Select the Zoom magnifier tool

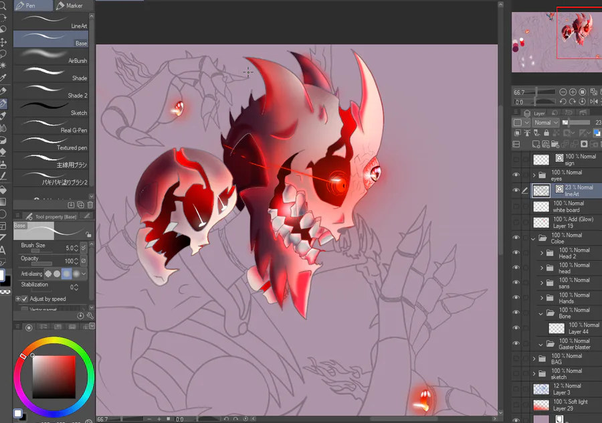pos(3,5)
